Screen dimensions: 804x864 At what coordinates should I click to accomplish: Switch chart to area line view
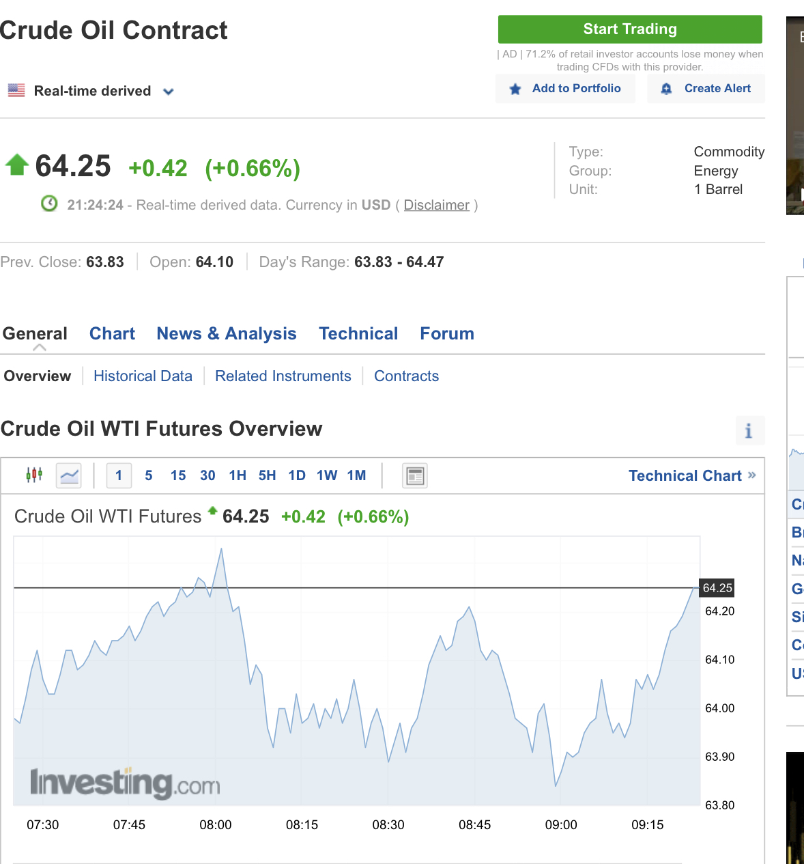click(x=69, y=475)
